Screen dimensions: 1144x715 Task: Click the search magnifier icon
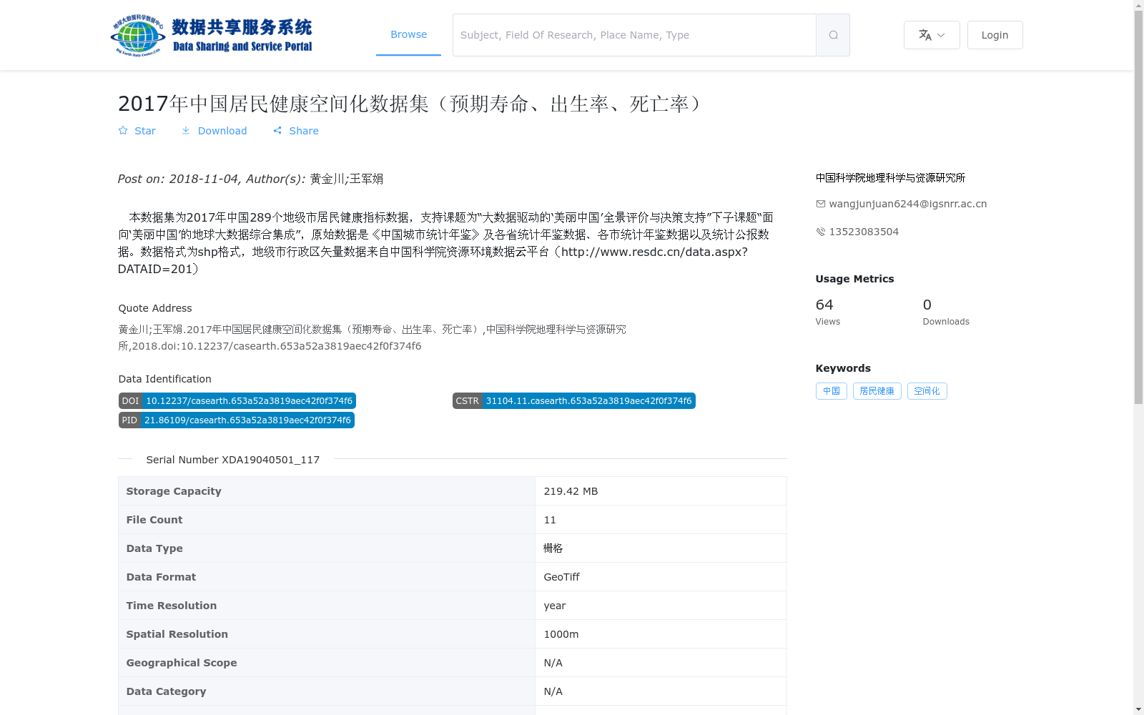[832, 34]
